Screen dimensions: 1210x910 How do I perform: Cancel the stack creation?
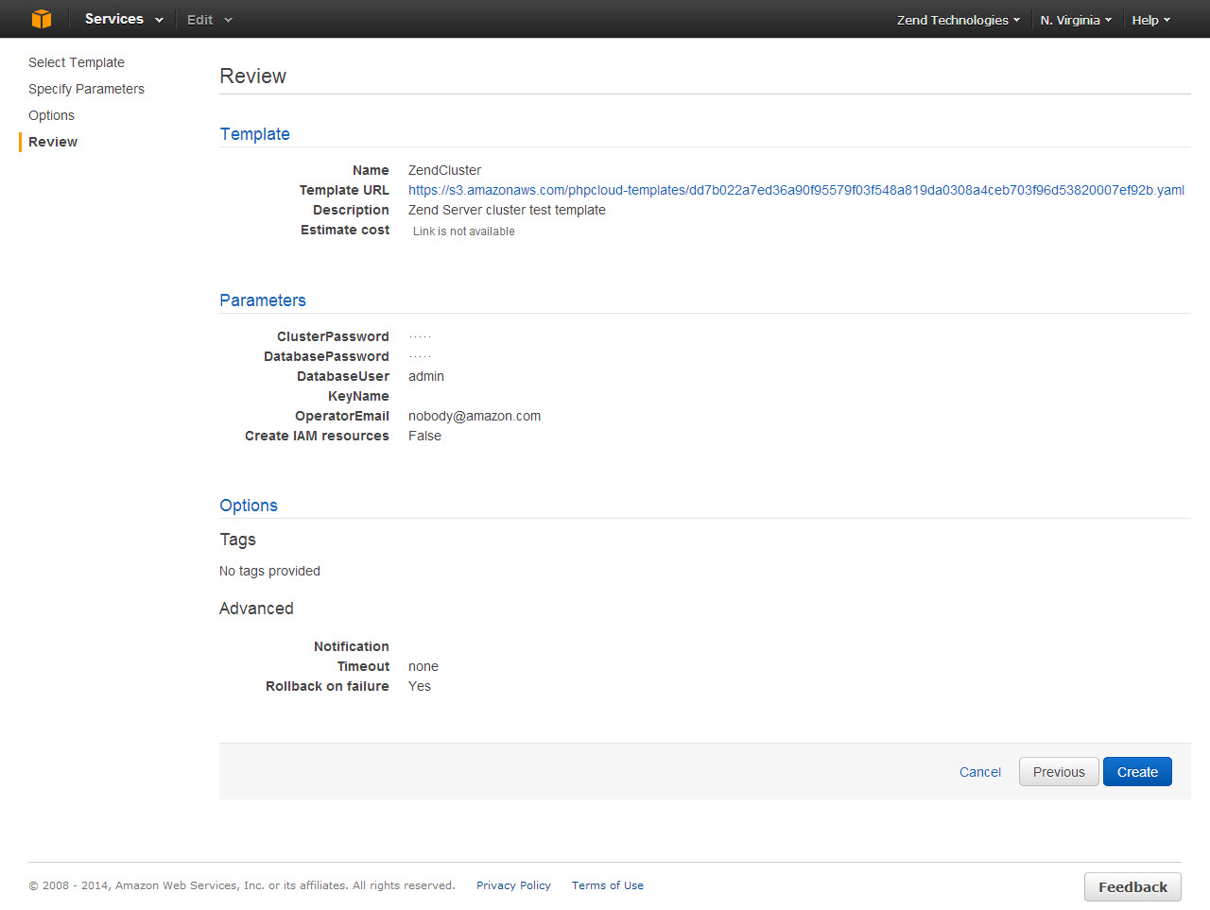[x=979, y=772]
